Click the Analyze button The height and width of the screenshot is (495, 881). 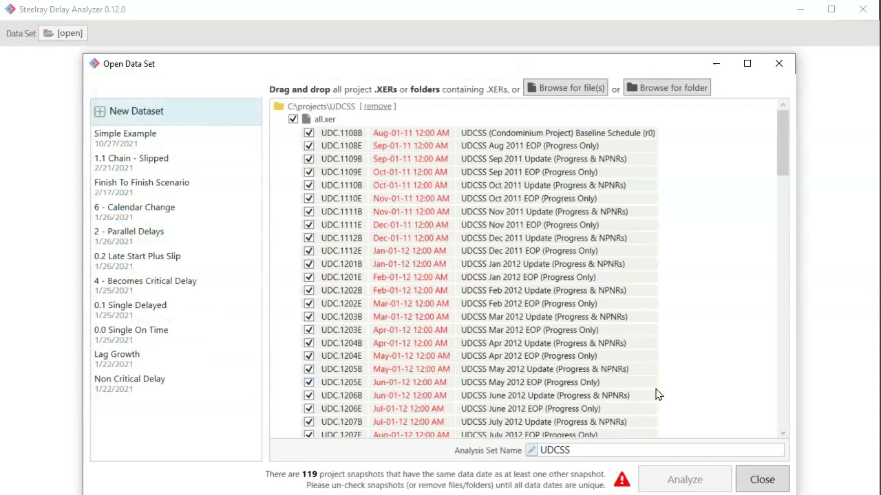(x=685, y=479)
